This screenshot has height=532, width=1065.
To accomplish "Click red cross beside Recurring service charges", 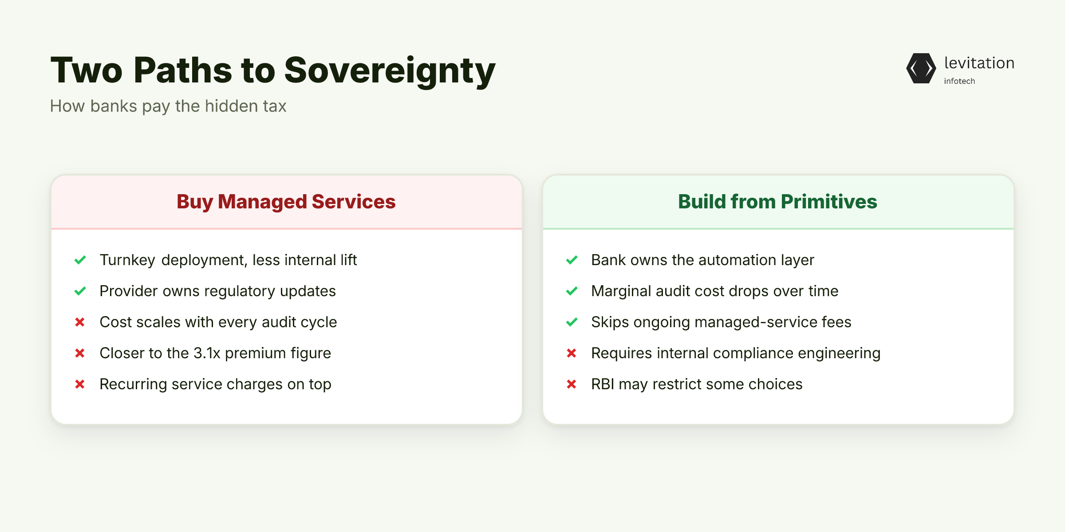I will 80,384.
